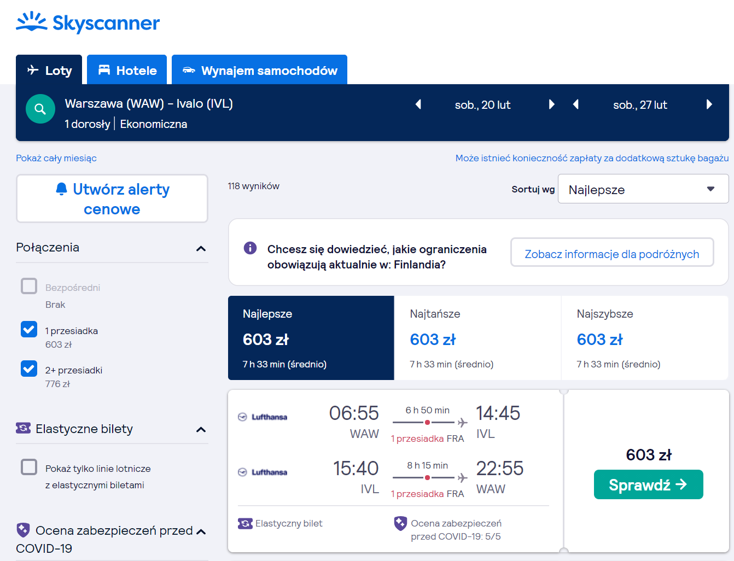This screenshot has width=734, height=561.
Task: Open the Sortuj wg Najlepsze dropdown
Action: coord(643,189)
